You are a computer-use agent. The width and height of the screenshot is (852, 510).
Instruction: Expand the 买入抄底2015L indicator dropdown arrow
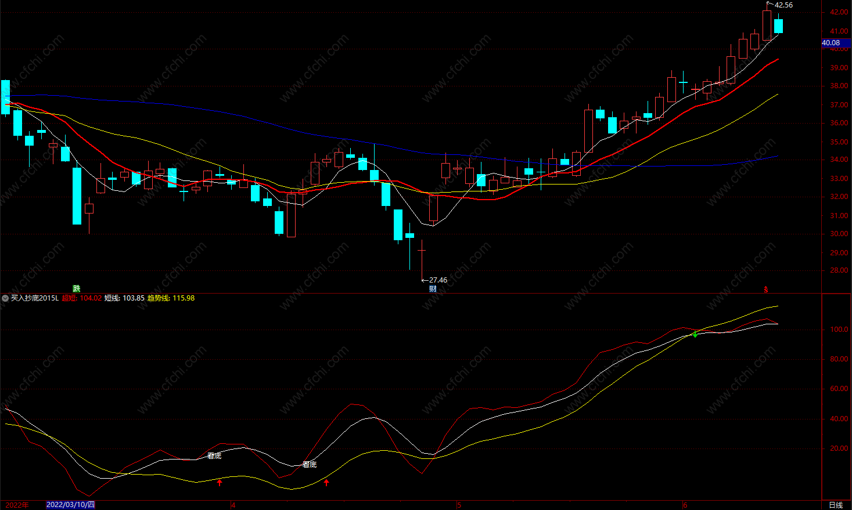(x=5, y=298)
